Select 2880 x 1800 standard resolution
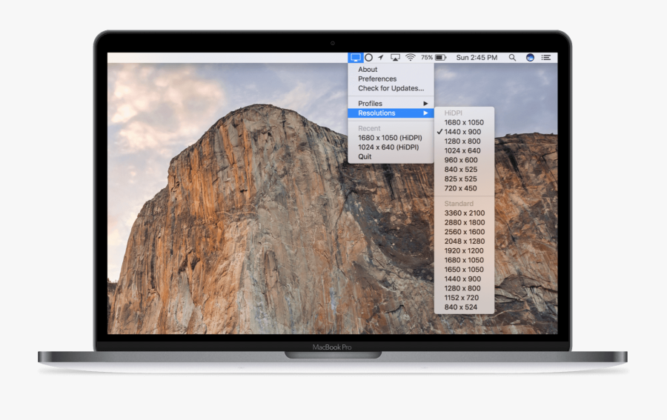 (x=464, y=222)
